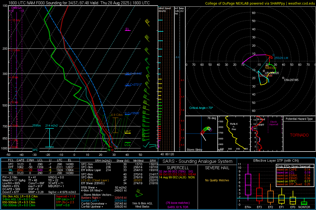The width and height of the screenshot is (316, 210).
Task: Select the Eff Inflow Layer row
Action: 119,170
